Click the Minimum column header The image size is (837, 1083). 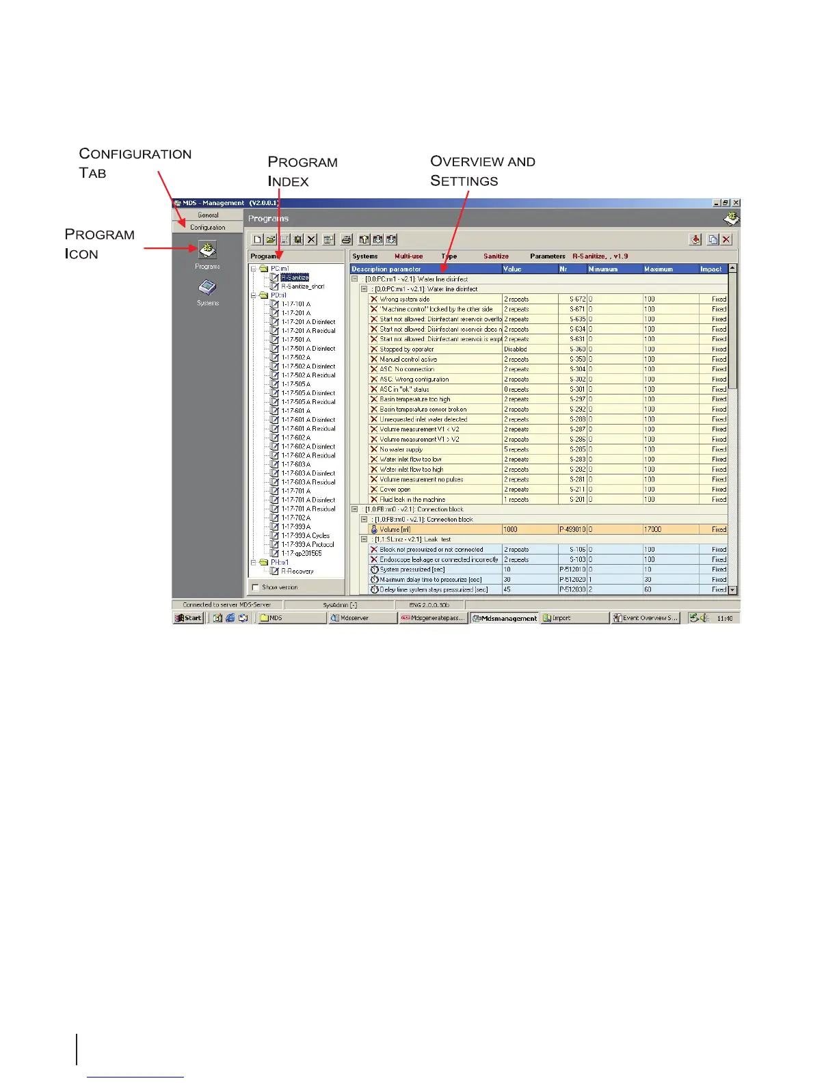pos(615,269)
